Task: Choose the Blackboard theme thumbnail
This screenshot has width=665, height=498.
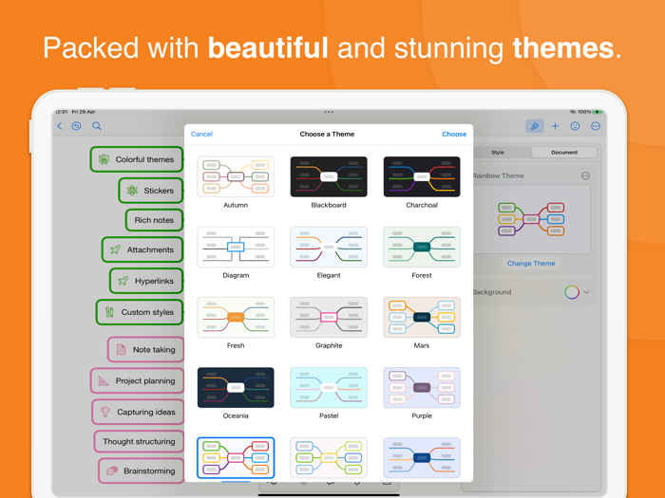Action: (329, 177)
